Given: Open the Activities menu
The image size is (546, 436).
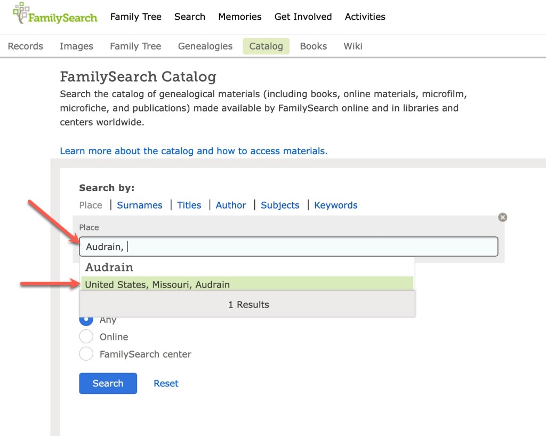Looking at the screenshot, I should 365,17.
